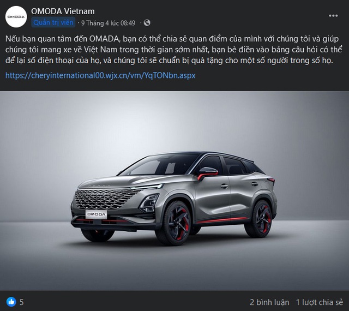Click the car's LED headlight
This screenshot has width=349, height=311.
[149, 203]
